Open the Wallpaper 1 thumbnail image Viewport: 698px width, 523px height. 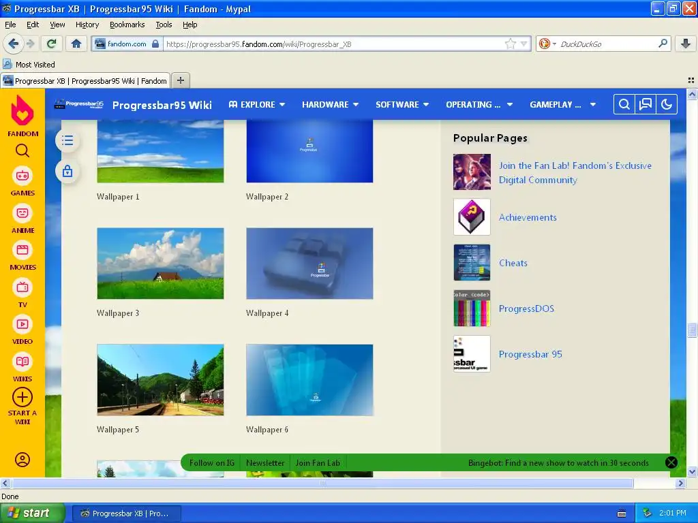tap(160, 151)
